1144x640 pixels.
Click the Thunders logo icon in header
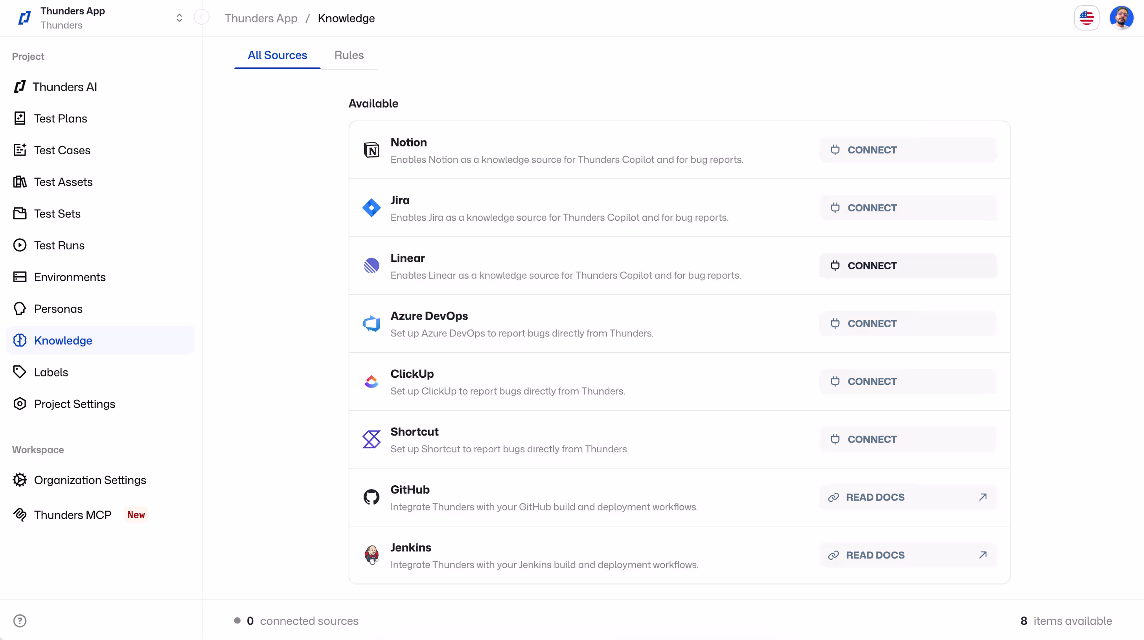[x=24, y=18]
